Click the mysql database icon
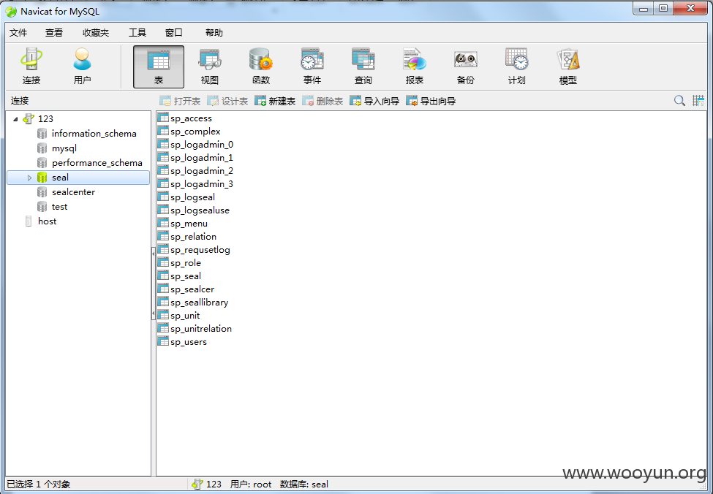Image resolution: width=713 pixels, height=494 pixels. 42,148
